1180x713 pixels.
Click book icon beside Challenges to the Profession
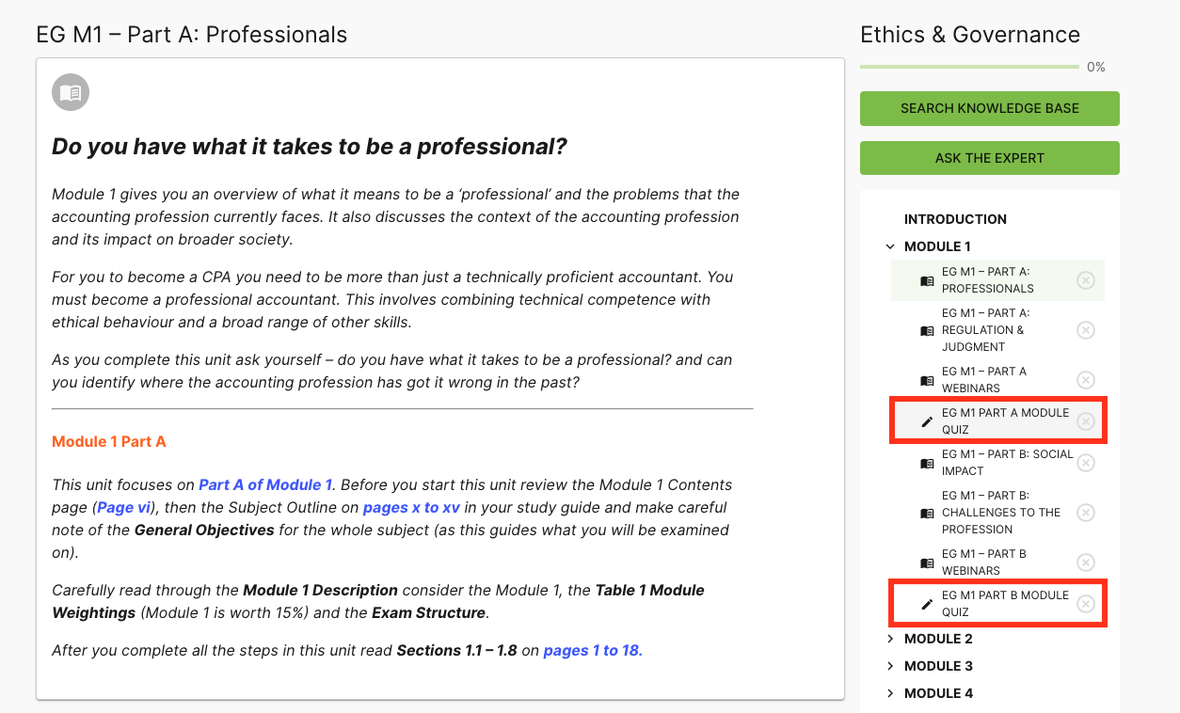[x=927, y=513]
